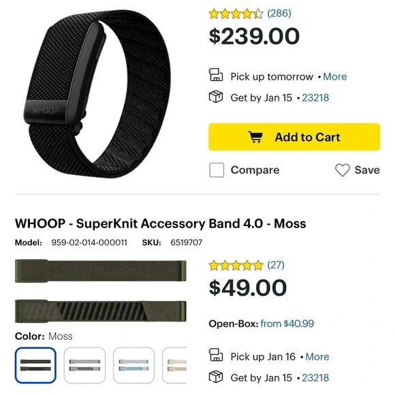This screenshot has width=395, height=395.
Task: Change zip code 23218 for the black band
Action: point(315,98)
